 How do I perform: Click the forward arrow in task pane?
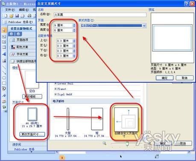coord(18,34)
